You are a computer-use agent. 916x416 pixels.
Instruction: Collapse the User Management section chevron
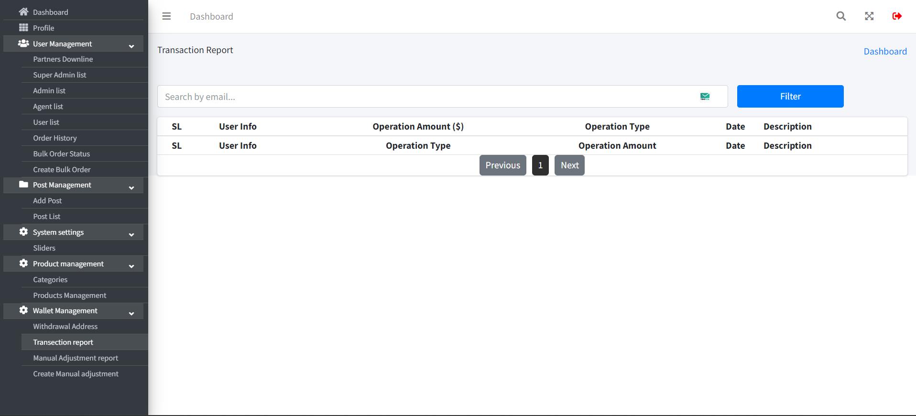[x=131, y=46]
